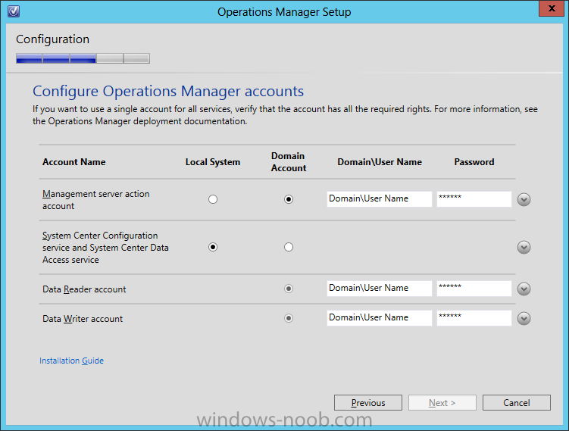Click the Domain\User Name column header
Image resolution: width=569 pixels, height=431 pixels.
coord(380,162)
